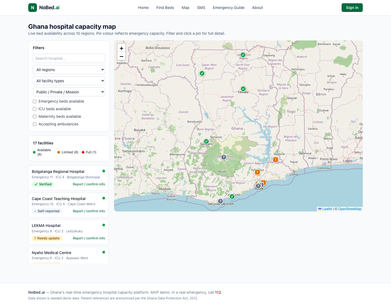391x307 pixels.
Task: Click the Self-reported badge on Cape Coast card
Action: click(x=47, y=211)
